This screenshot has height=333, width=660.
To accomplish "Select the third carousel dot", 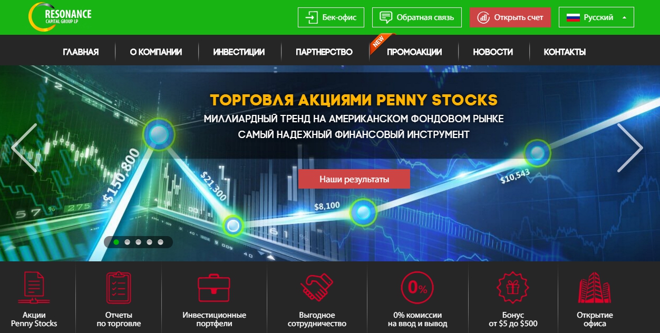I will coord(138,242).
